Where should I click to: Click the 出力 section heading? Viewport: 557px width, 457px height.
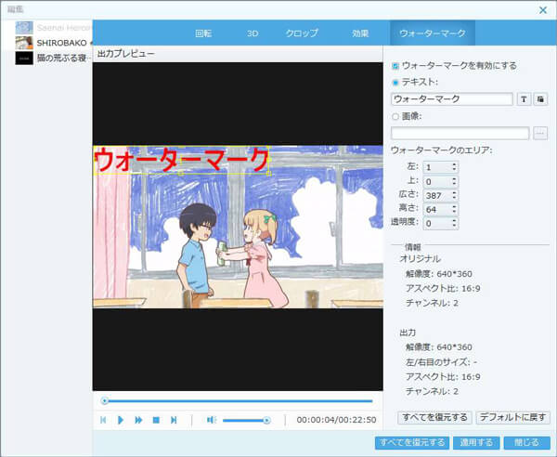click(x=408, y=333)
